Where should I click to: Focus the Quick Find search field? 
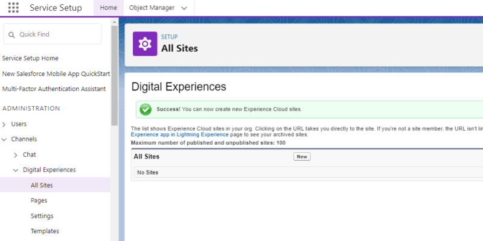pos(53,34)
